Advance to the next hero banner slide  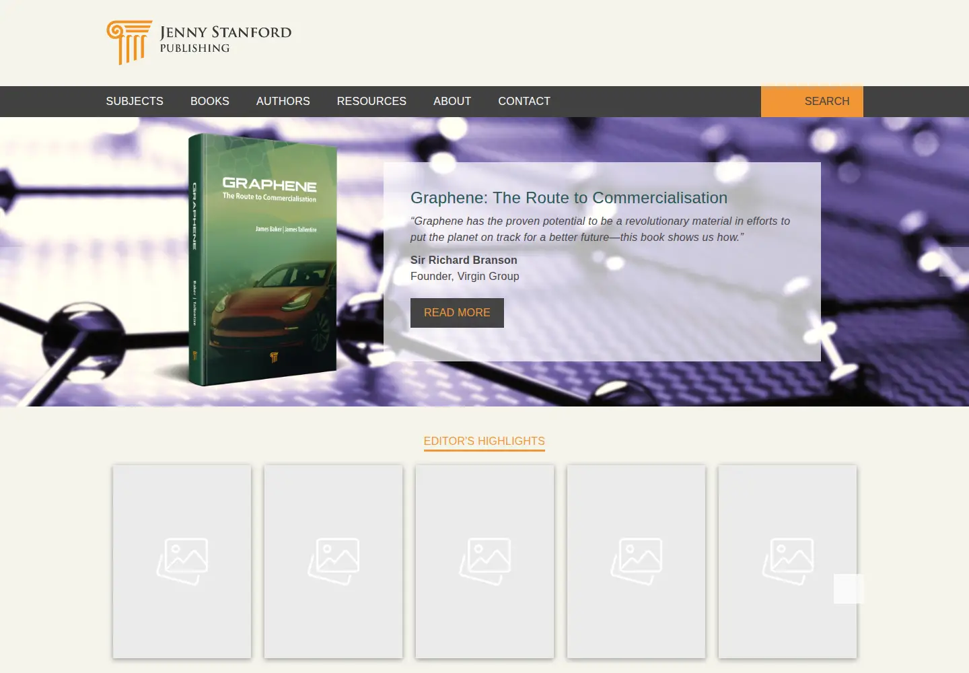tap(954, 262)
